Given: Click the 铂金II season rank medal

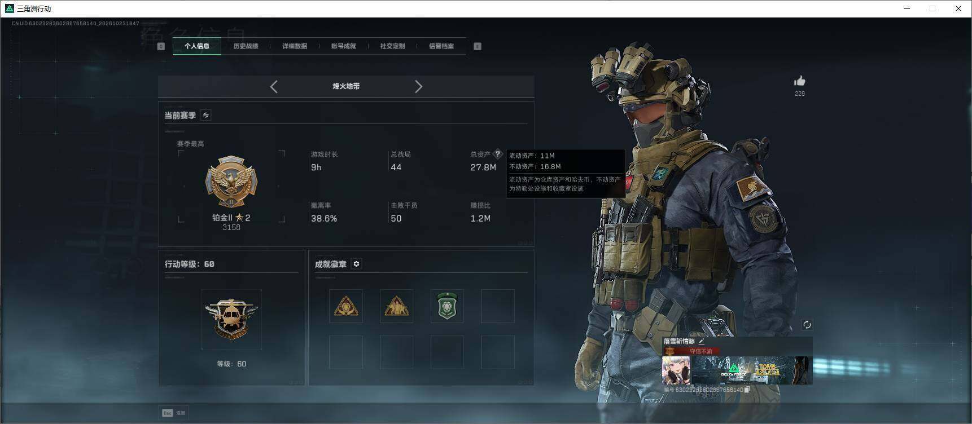Looking at the screenshot, I should point(231,182).
